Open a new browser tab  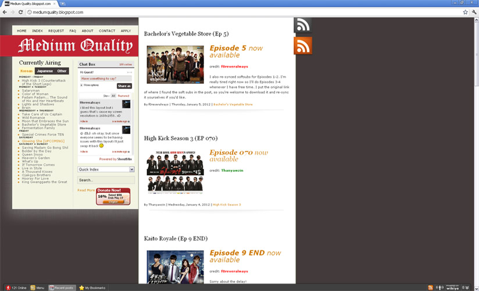click(62, 3)
